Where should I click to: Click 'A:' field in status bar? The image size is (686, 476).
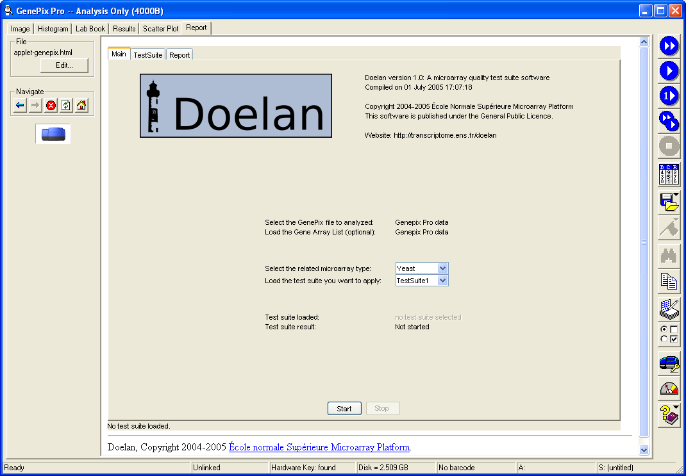point(556,468)
